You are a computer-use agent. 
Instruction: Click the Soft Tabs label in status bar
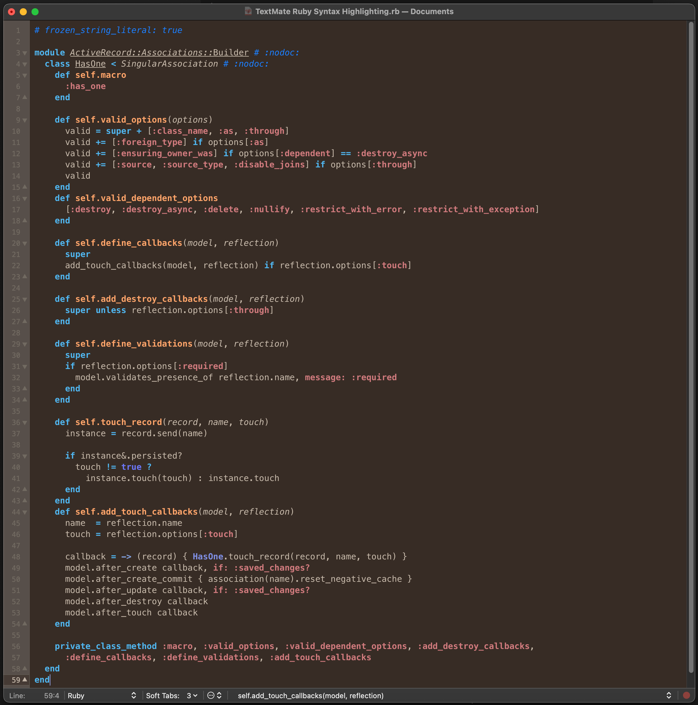(162, 696)
